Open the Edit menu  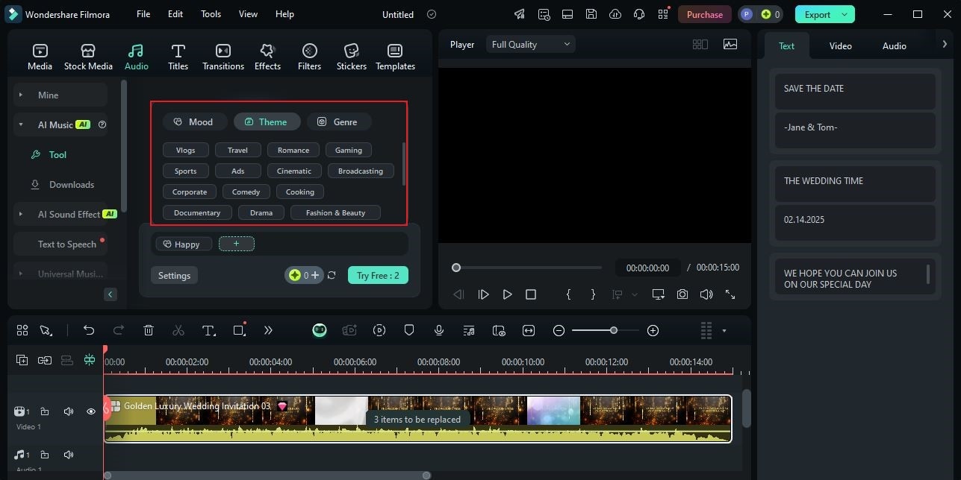click(x=175, y=14)
